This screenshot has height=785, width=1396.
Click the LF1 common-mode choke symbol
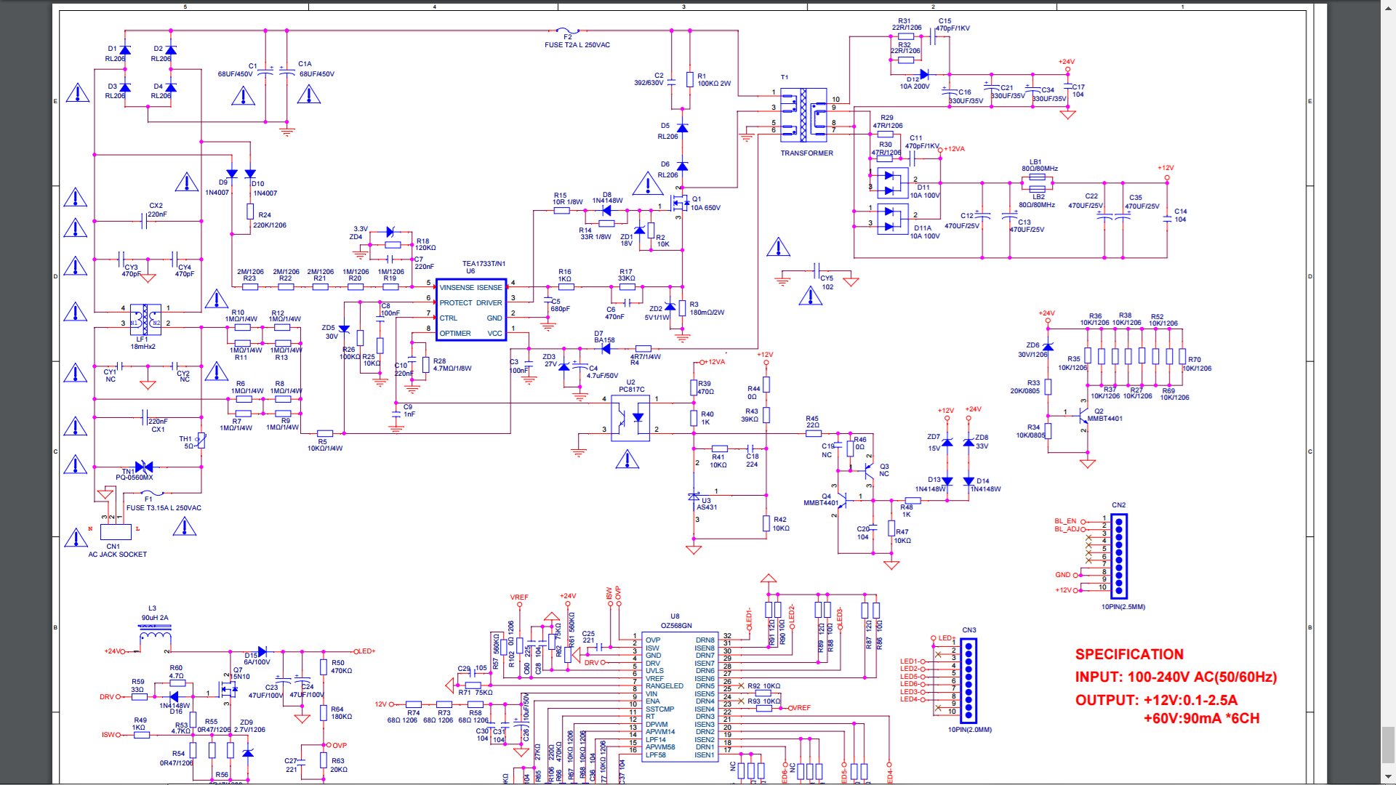[x=145, y=319]
